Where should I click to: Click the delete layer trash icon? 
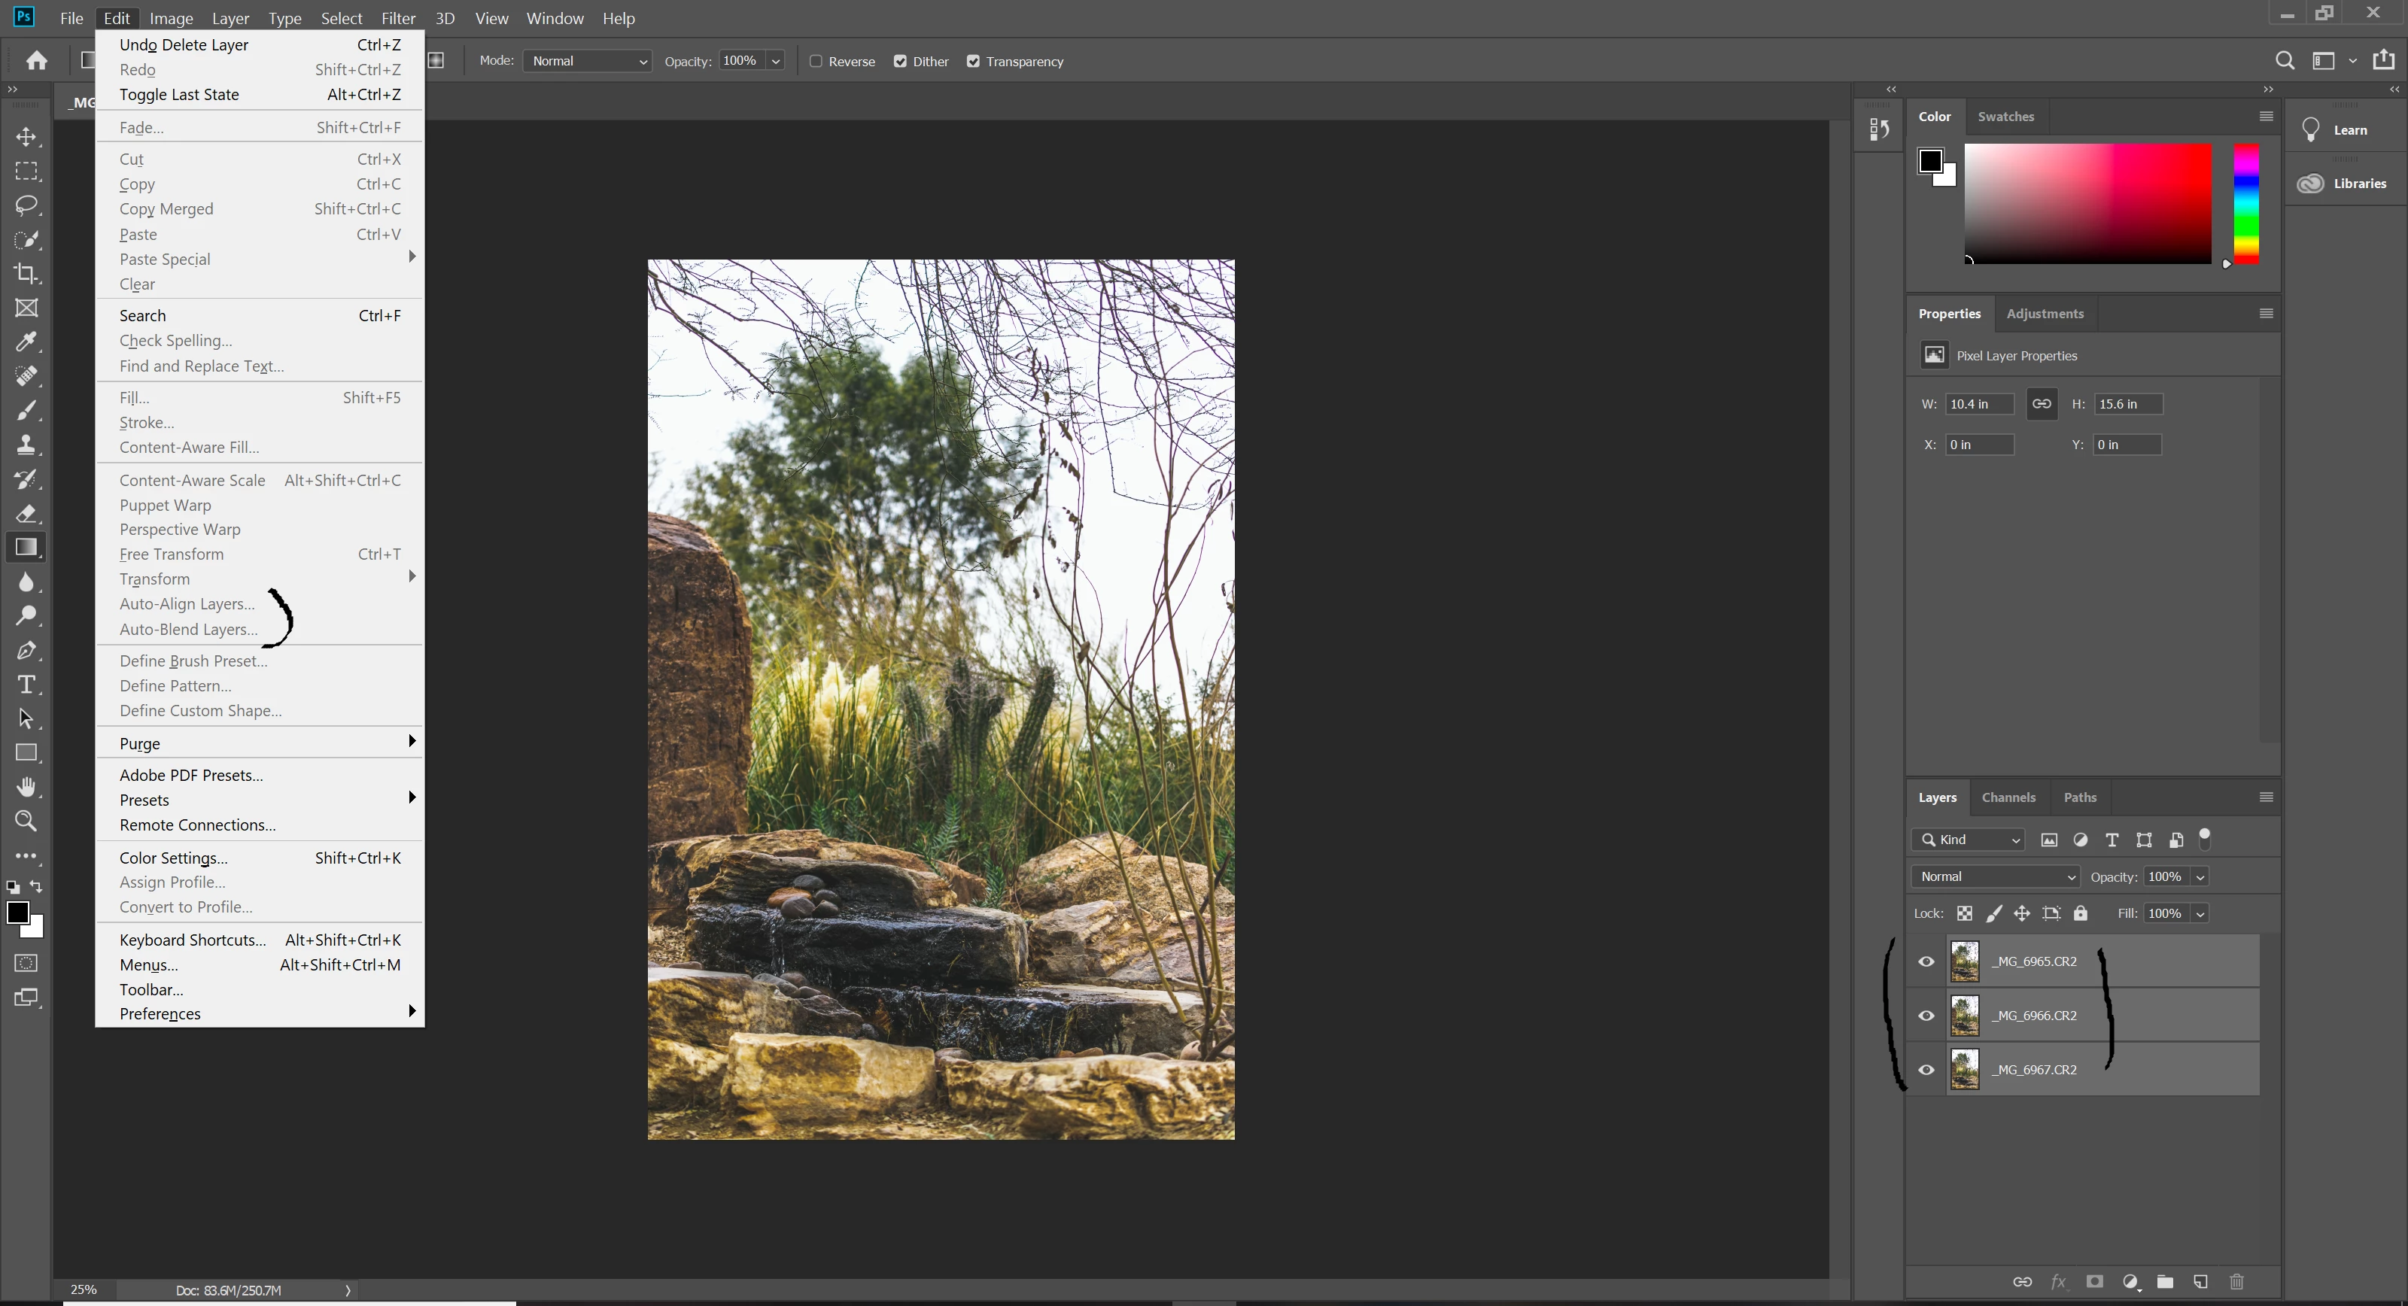[x=2236, y=1282]
